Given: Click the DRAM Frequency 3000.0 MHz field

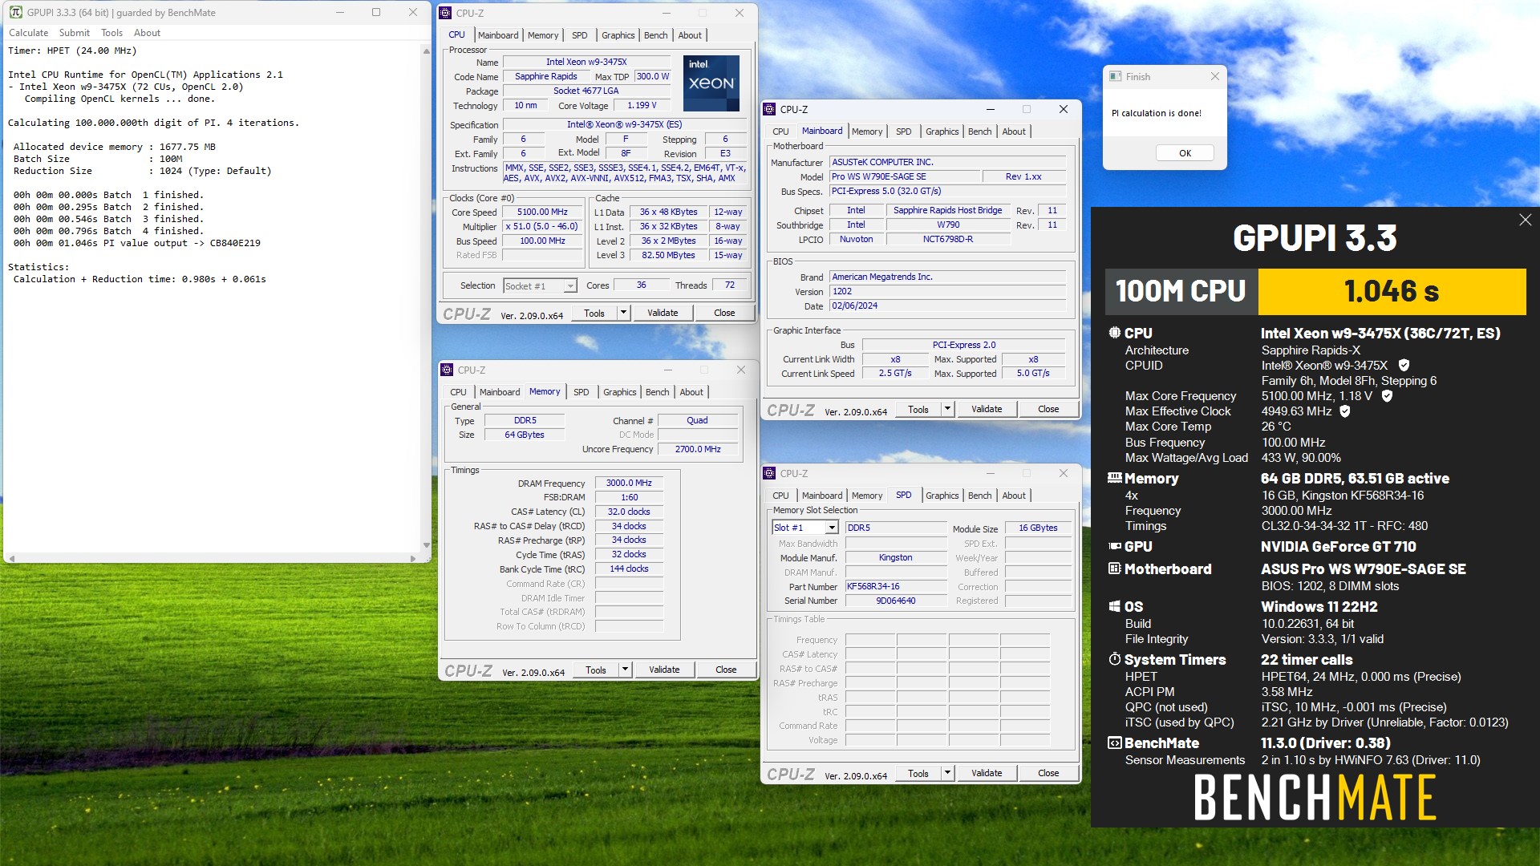Looking at the screenshot, I should [x=629, y=483].
